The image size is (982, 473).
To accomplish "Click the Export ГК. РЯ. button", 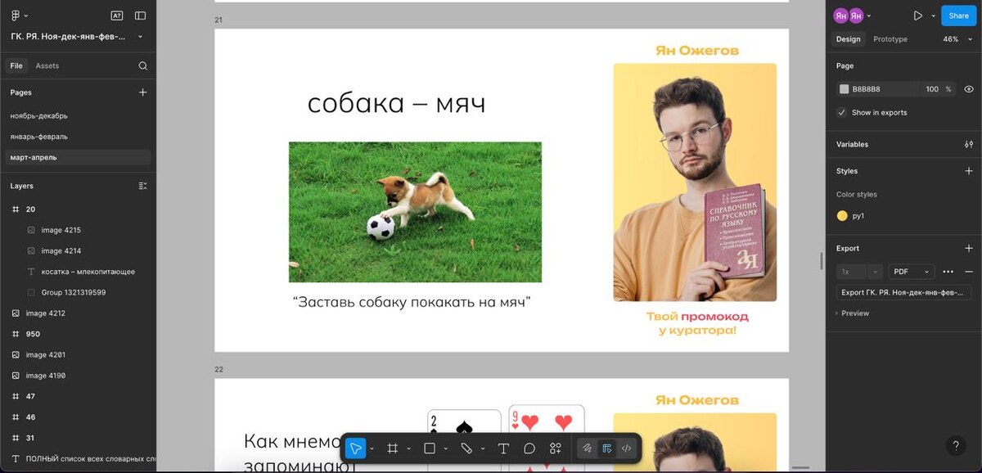I will point(903,292).
